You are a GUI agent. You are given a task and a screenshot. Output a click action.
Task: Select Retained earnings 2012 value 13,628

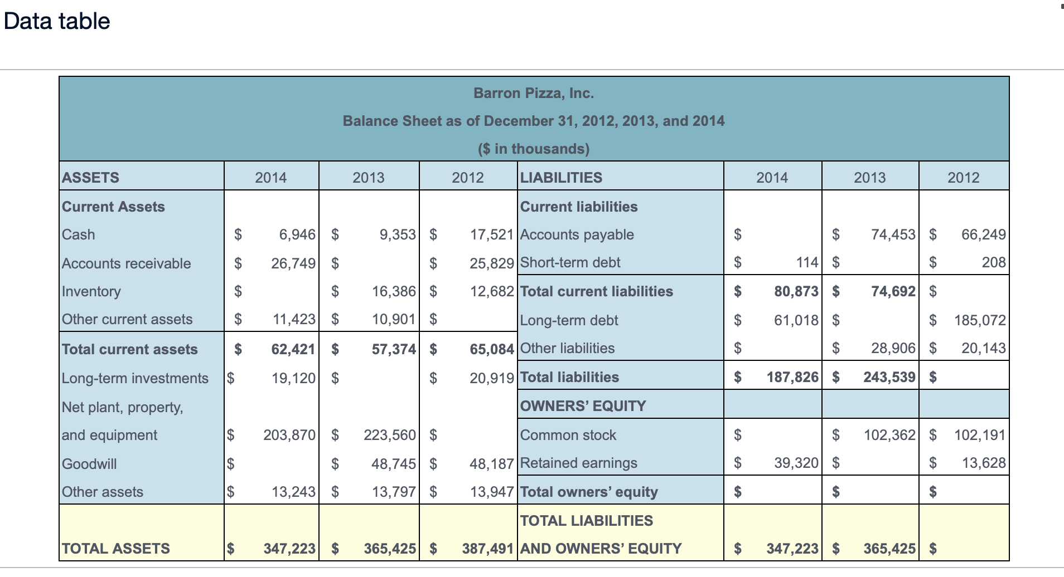click(984, 463)
